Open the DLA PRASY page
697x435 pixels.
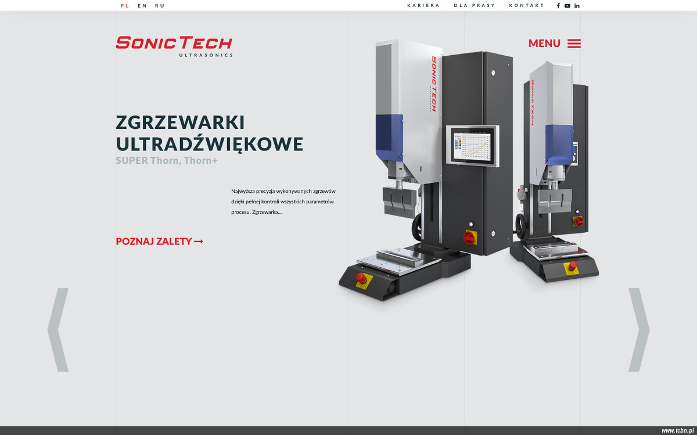pos(475,6)
